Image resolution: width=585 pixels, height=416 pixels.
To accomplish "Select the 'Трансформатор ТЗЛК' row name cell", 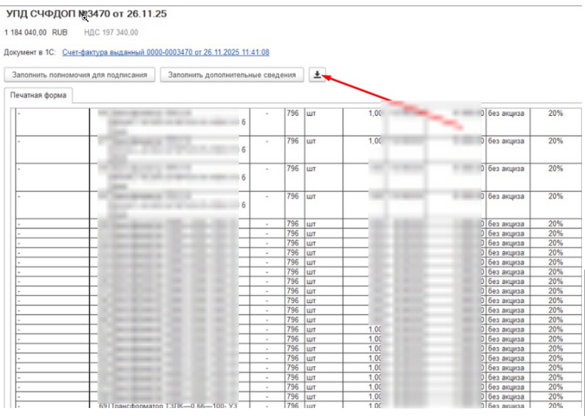I will tap(168, 406).
